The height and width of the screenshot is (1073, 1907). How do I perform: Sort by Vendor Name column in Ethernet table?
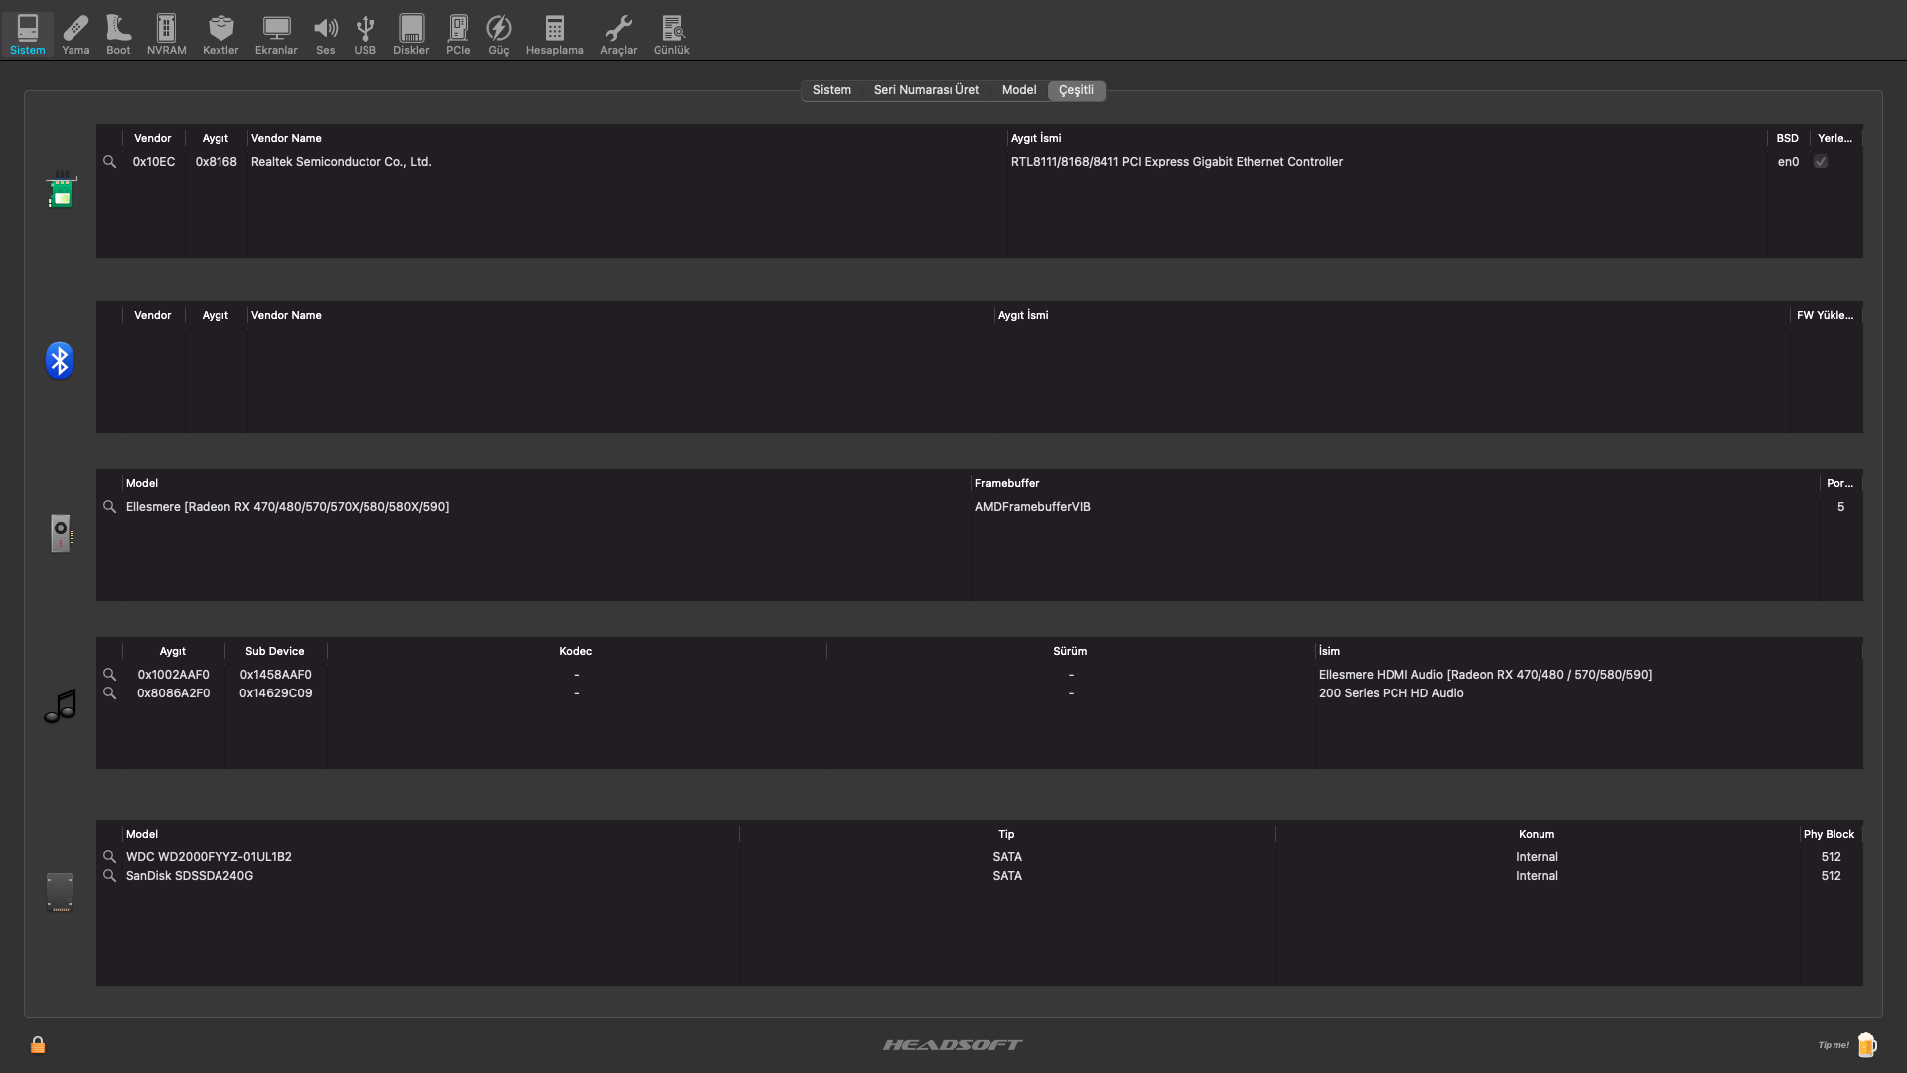pyautogui.click(x=286, y=139)
